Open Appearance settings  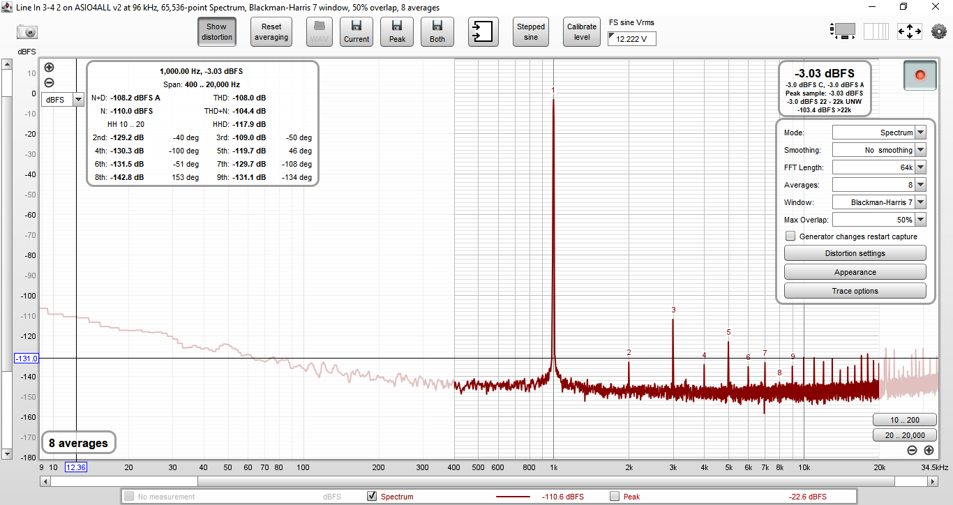click(855, 272)
